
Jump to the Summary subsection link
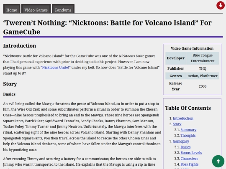[x=188, y=130]
